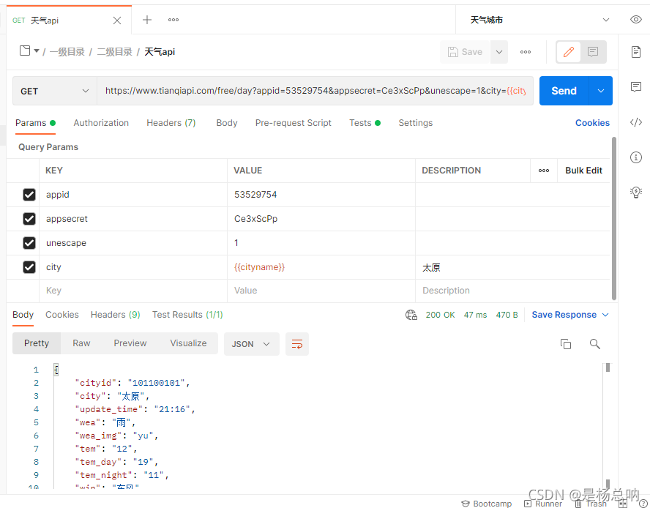This screenshot has width=650, height=508.
Task: Open the request Body tab
Action: (x=227, y=123)
